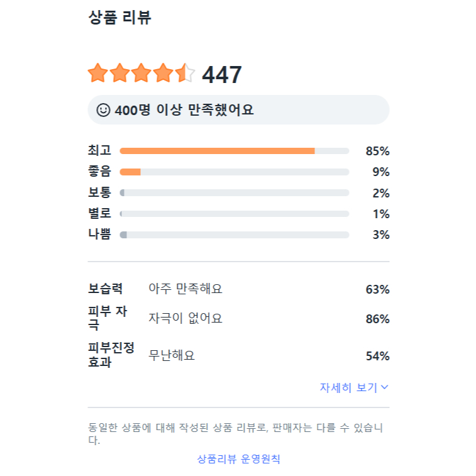Click the fourth orange rating star
476x476 pixels.
click(x=163, y=74)
